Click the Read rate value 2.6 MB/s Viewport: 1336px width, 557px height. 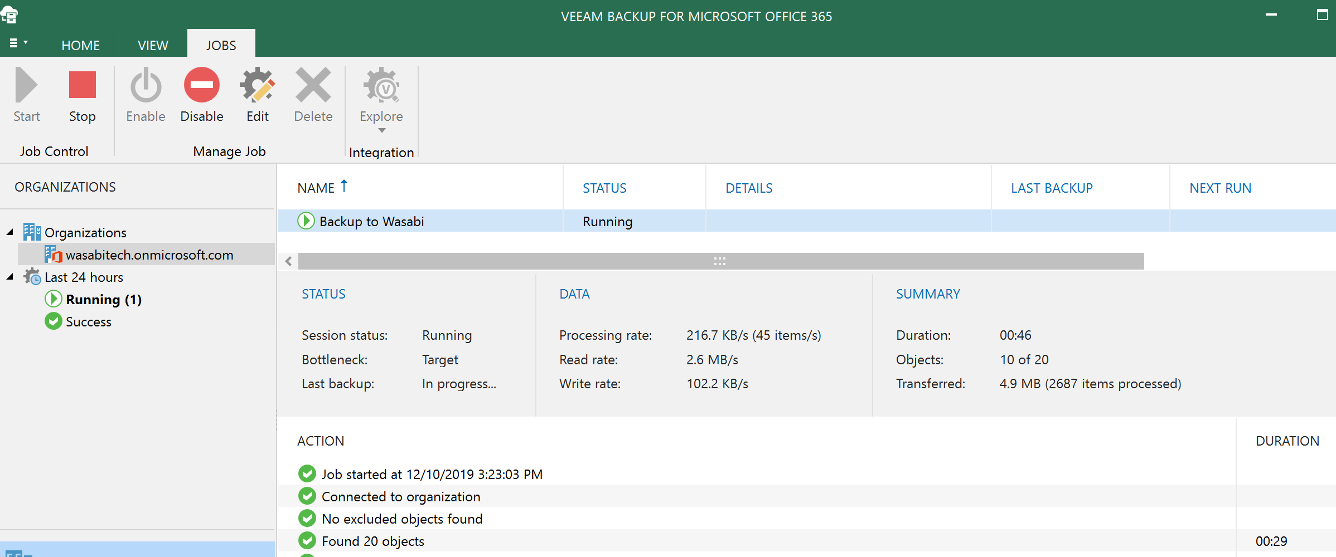click(712, 359)
